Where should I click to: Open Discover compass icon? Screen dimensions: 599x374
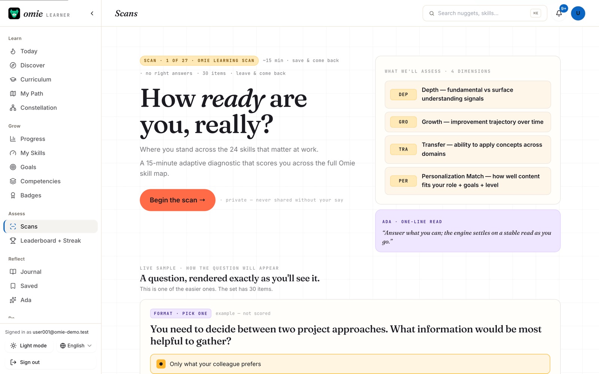point(13,65)
